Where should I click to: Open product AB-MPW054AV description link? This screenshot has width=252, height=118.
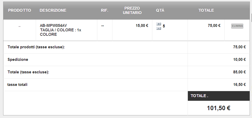coord(53,26)
